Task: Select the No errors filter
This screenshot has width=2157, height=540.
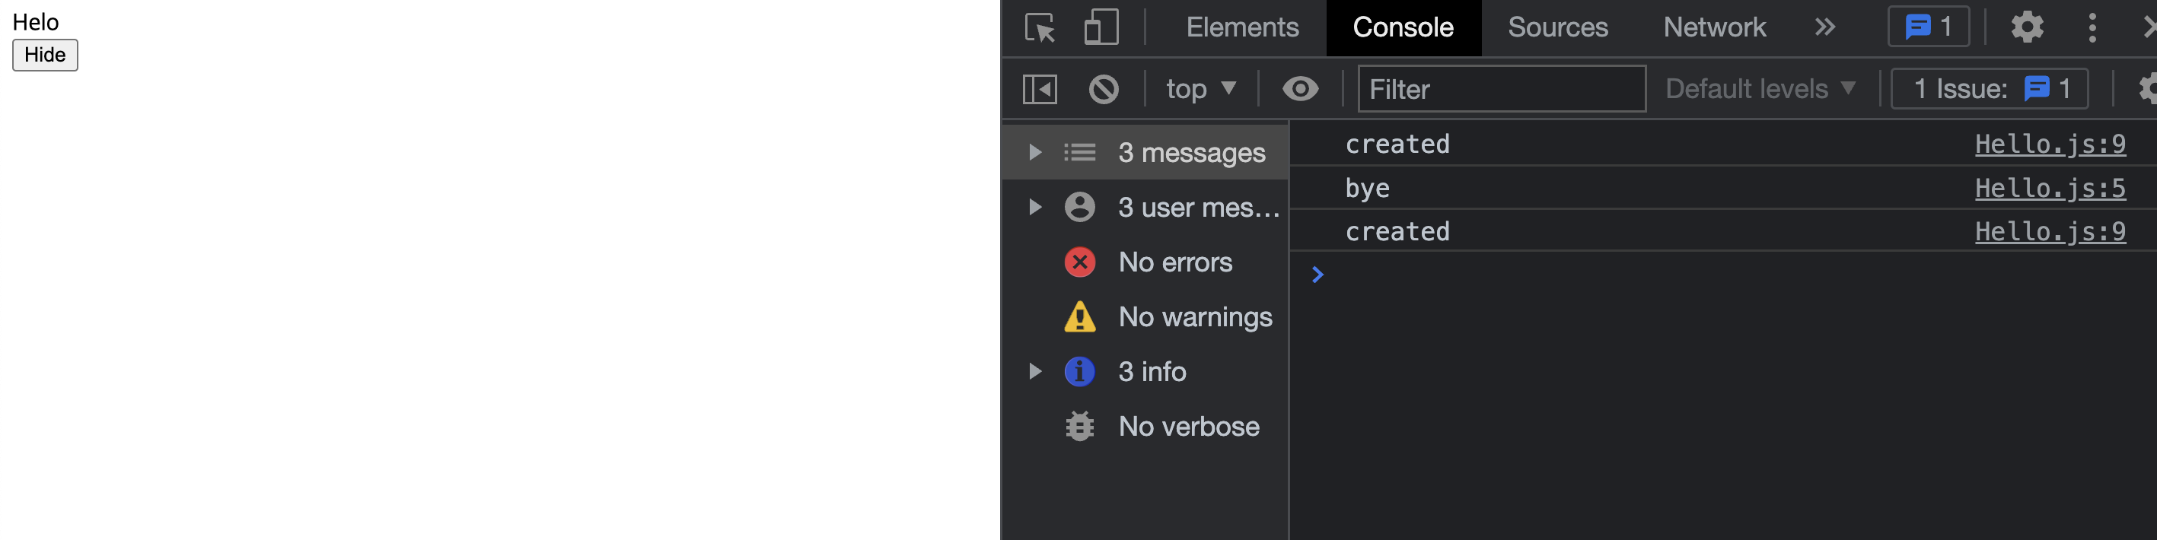Action: pyautogui.click(x=1145, y=262)
